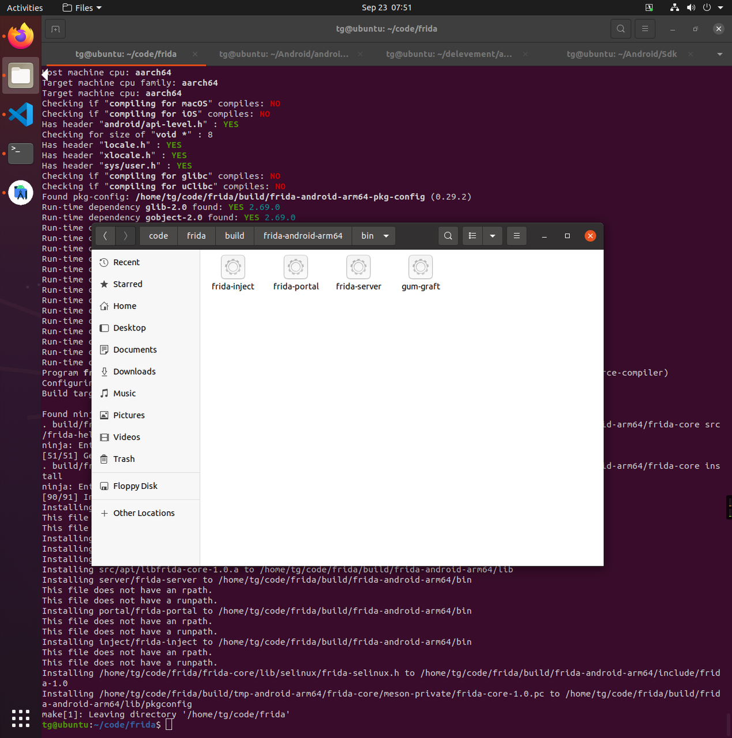This screenshot has height=738, width=732.
Task: Open Visual Studio Code from dock
Action: pyautogui.click(x=21, y=115)
